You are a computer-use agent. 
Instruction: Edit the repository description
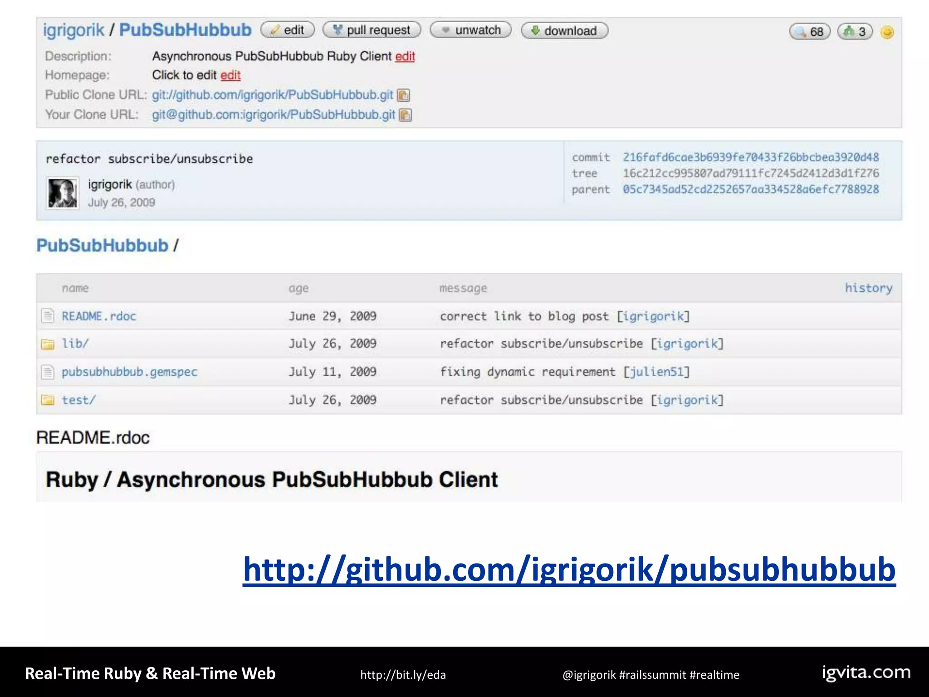pos(405,56)
